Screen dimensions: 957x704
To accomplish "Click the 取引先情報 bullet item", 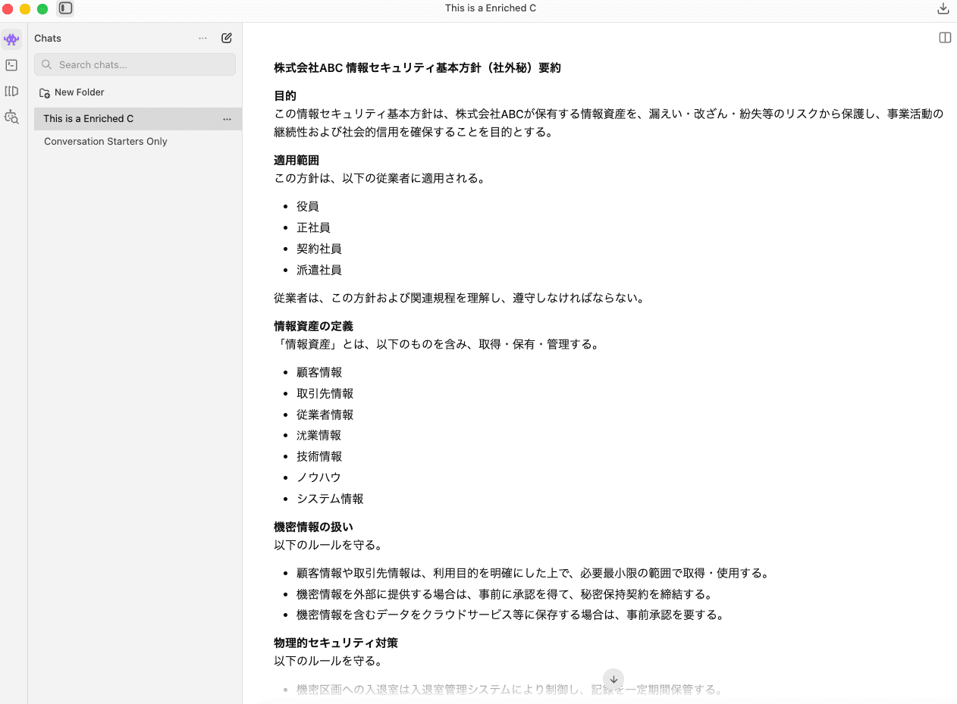I will (325, 393).
